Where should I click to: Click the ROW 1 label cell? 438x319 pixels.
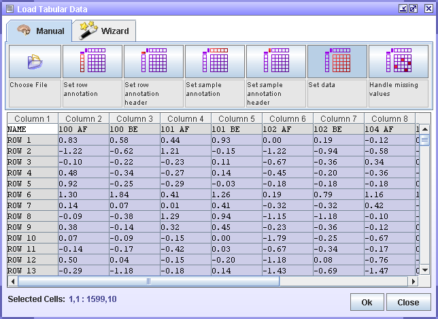tap(33, 140)
